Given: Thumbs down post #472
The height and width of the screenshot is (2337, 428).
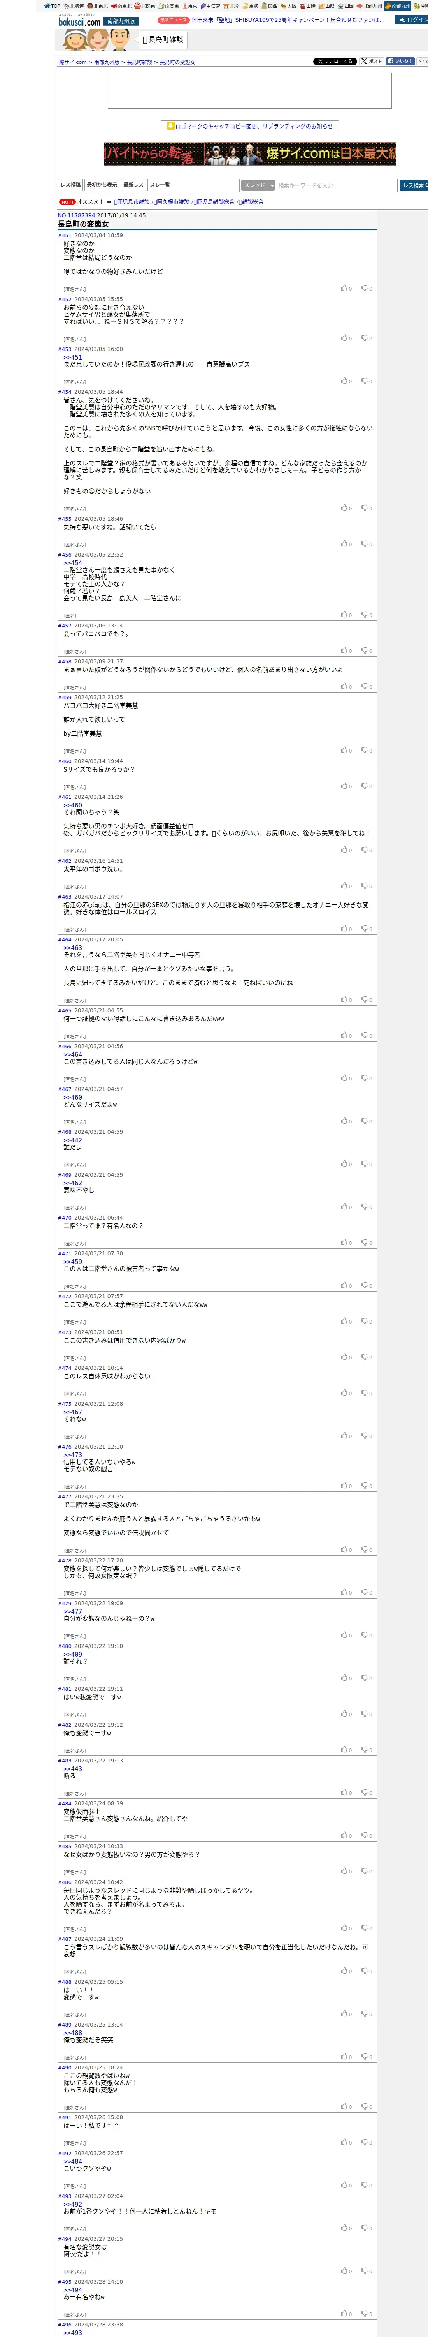Looking at the screenshot, I should pyautogui.click(x=365, y=1322).
